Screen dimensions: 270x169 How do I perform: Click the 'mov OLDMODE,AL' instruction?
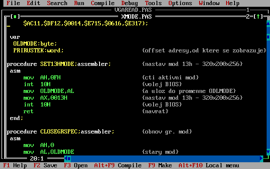(49, 91)
